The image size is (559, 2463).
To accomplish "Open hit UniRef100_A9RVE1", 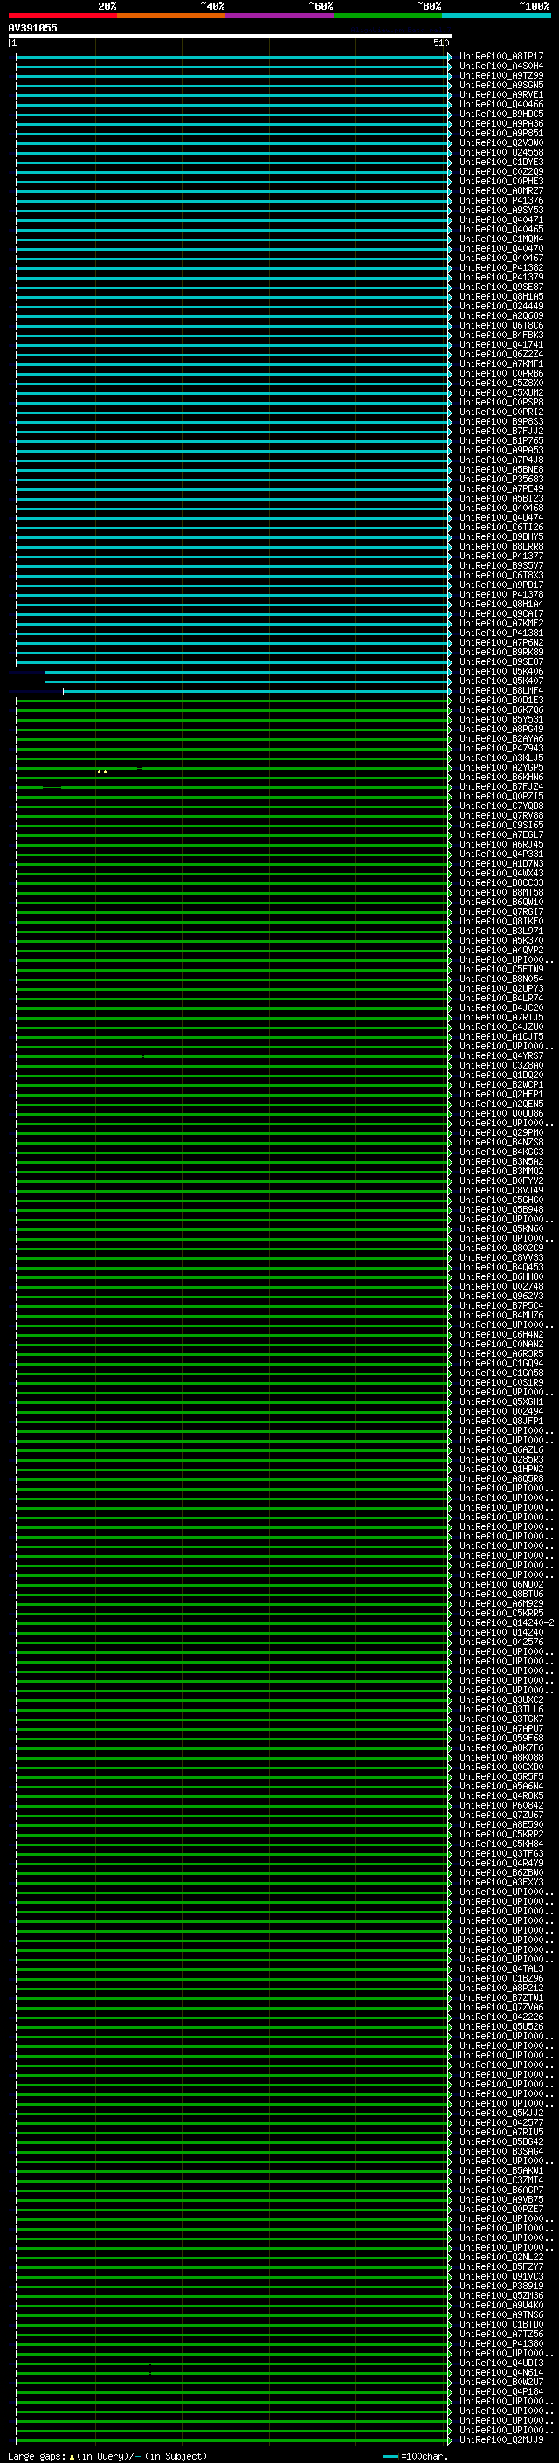I will pyautogui.click(x=501, y=94).
